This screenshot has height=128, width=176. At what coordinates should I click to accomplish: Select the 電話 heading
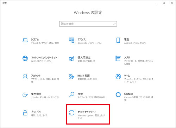point(127,40)
